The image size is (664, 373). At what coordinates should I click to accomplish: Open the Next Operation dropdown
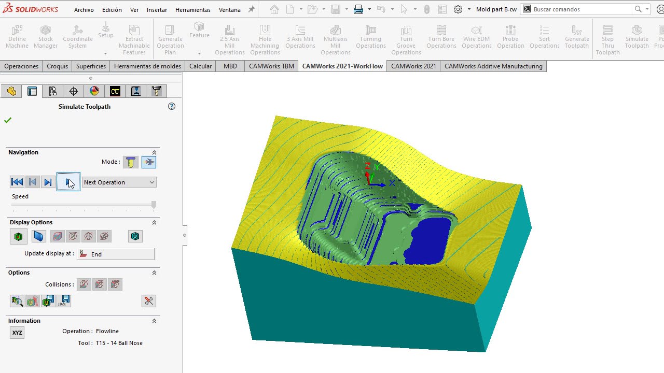[119, 182]
